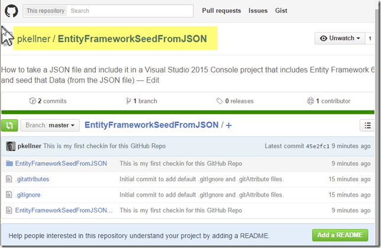Open the commit hash 45e2fc1

(318, 146)
